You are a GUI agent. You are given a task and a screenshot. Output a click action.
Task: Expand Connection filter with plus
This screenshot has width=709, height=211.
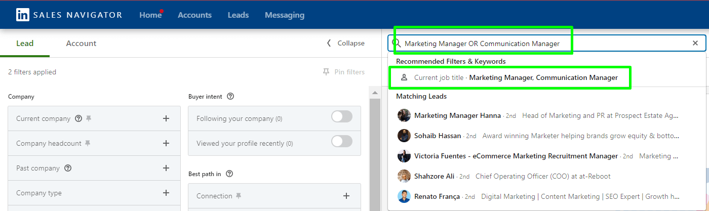pos(346,196)
